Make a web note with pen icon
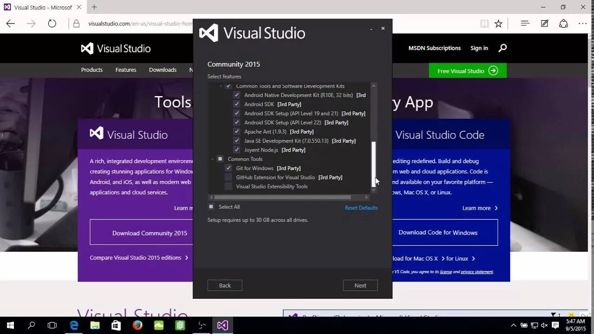Image resolution: width=594 pixels, height=334 pixels. pos(544,24)
